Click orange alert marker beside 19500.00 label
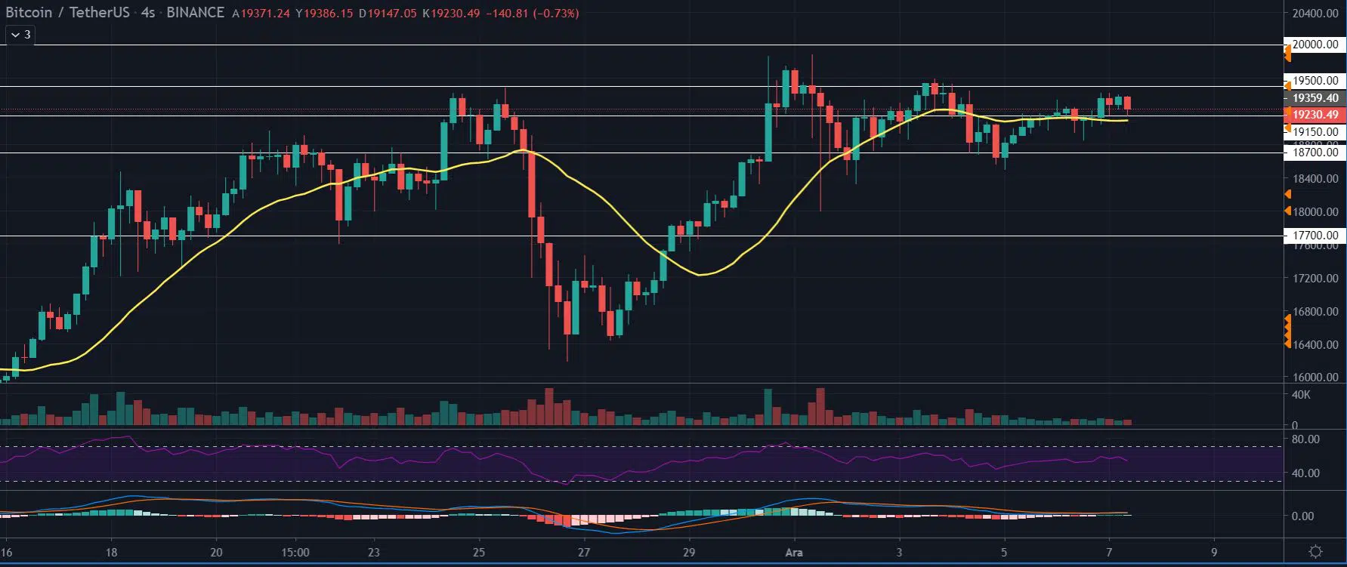This screenshot has height=567, width=1347. click(x=1288, y=85)
